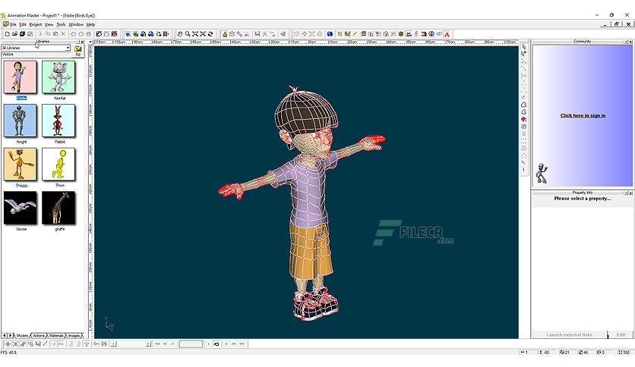
Task: Click the magenta shape tool in side toolbar
Action: [x=523, y=119]
